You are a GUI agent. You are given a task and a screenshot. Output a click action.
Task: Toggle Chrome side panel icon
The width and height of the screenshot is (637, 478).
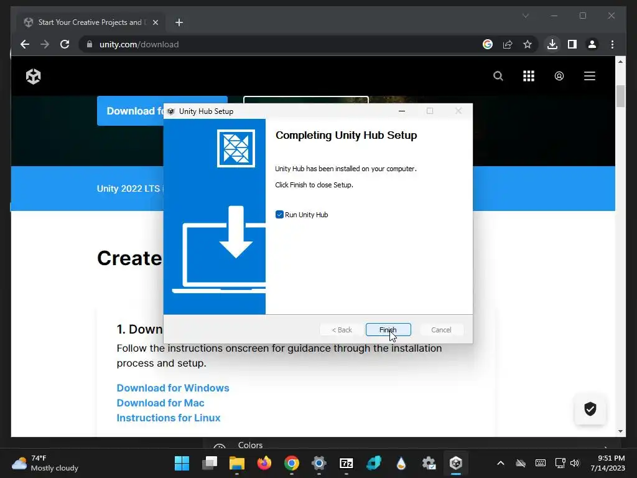pos(572,44)
